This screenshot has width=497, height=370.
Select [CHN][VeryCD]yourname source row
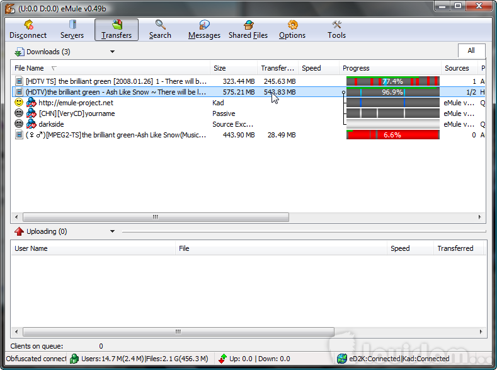248,113
